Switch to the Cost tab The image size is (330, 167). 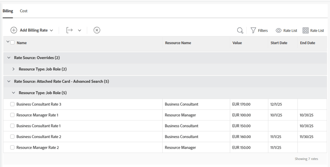(24, 11)
